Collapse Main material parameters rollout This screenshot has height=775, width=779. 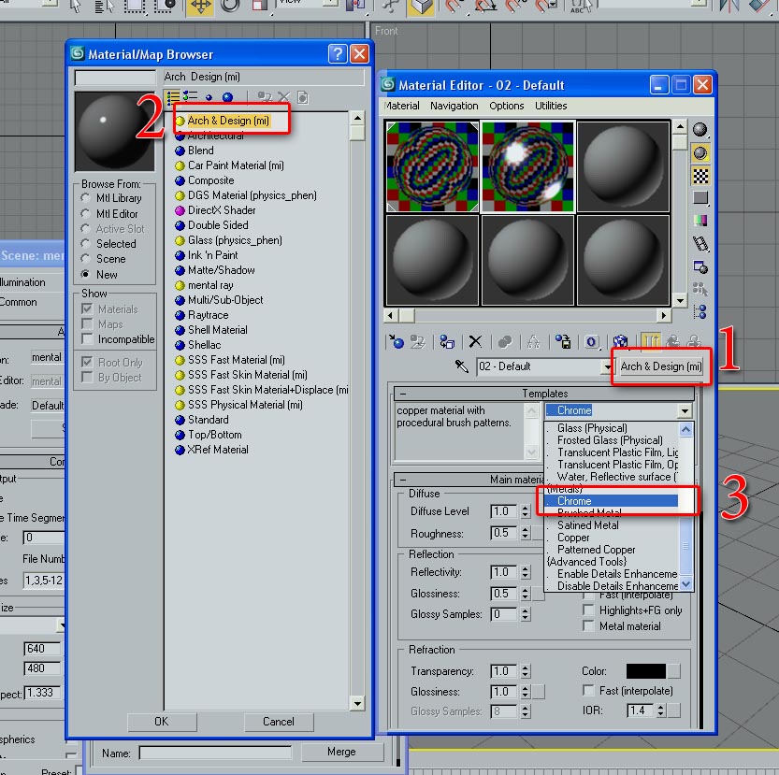(x=403, y=480)
